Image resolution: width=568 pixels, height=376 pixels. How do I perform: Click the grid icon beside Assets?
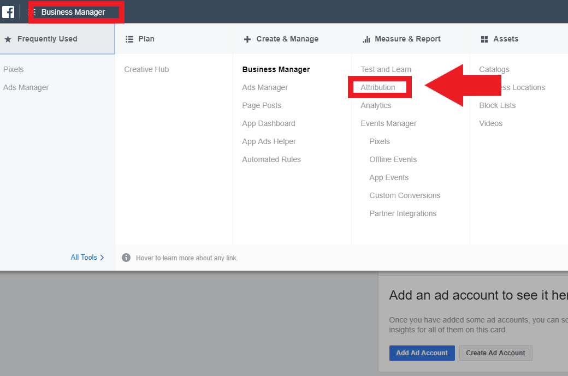tap(484, 39)
